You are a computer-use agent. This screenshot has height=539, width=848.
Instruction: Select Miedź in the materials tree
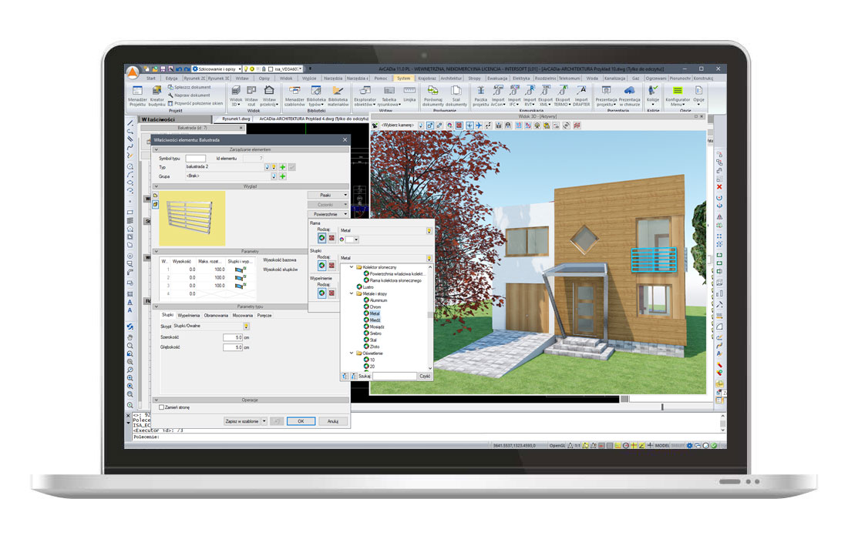(x=375, y=320)
